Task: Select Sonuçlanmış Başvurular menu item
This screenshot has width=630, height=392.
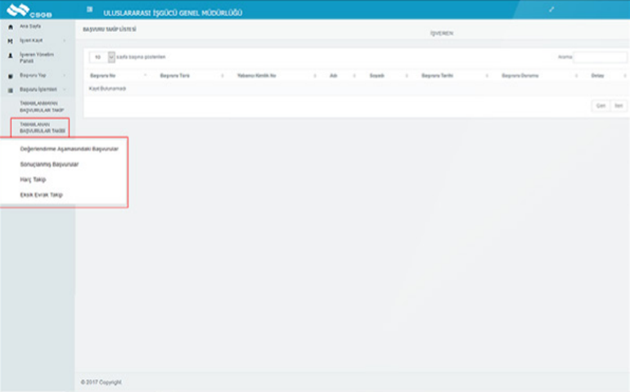Action: [x=49, y=164]
